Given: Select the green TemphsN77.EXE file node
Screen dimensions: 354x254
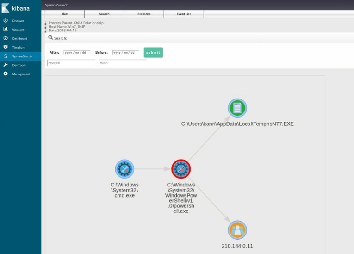Looking at the screenshot, I should tap(237, 108).
